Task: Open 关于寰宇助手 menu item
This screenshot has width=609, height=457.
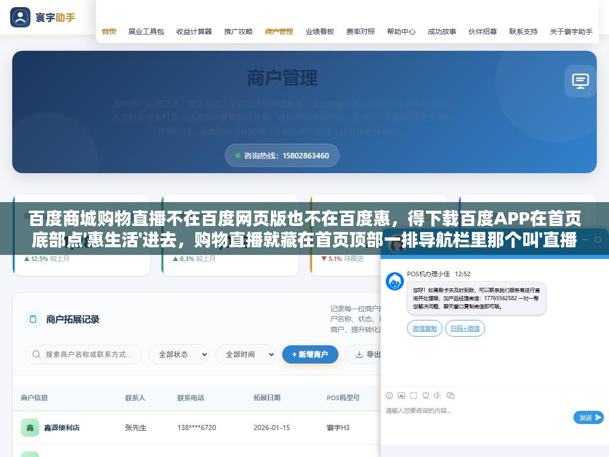Action: [571, 31]
